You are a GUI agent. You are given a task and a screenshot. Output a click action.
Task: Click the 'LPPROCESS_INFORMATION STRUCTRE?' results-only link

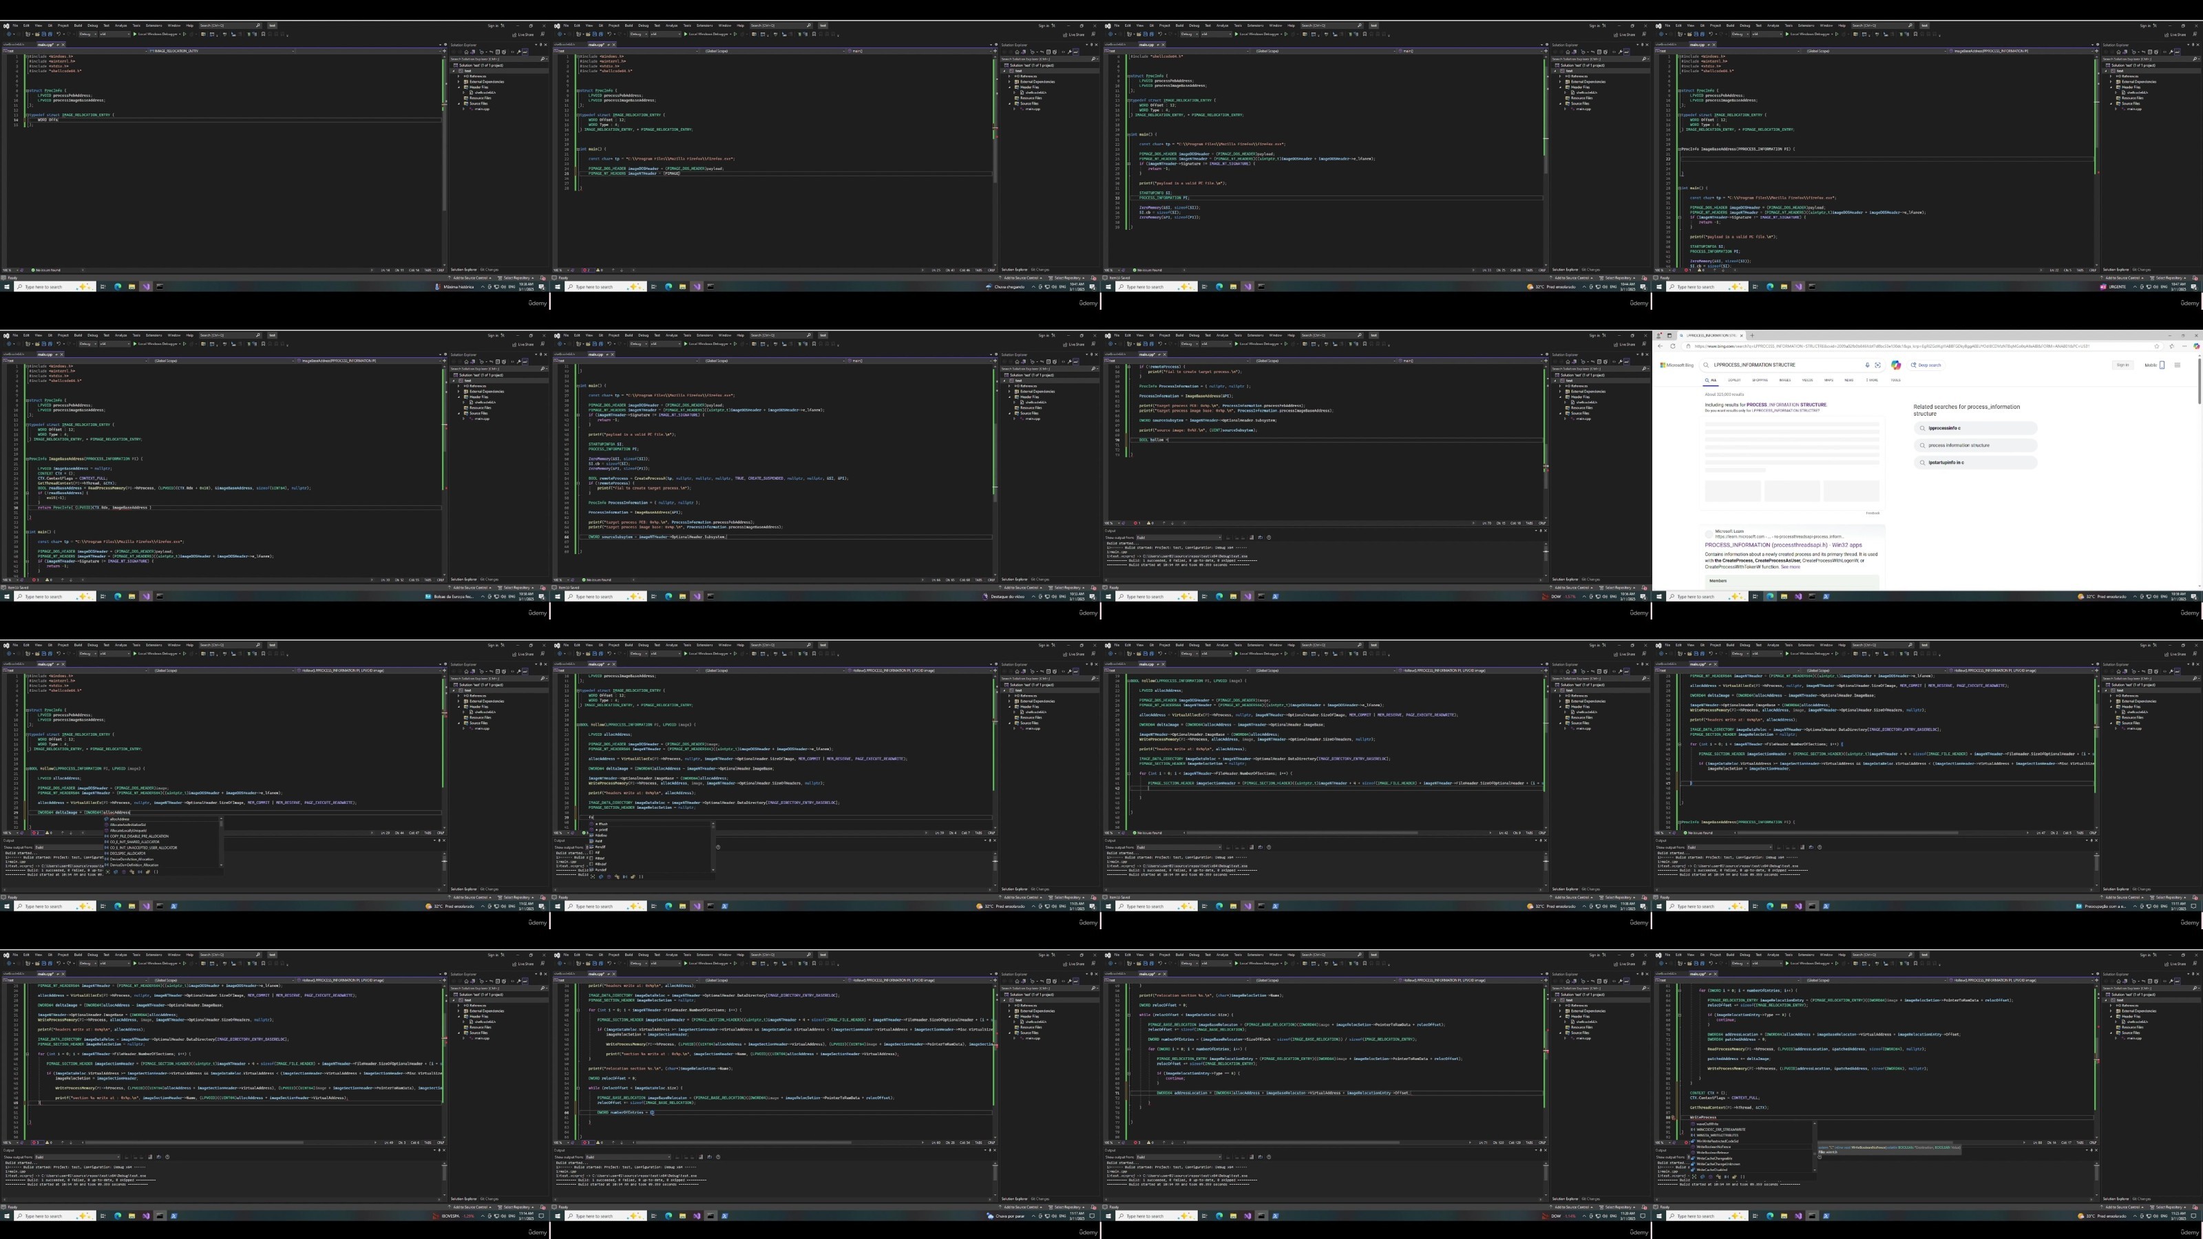click(x=1786, y=410)
